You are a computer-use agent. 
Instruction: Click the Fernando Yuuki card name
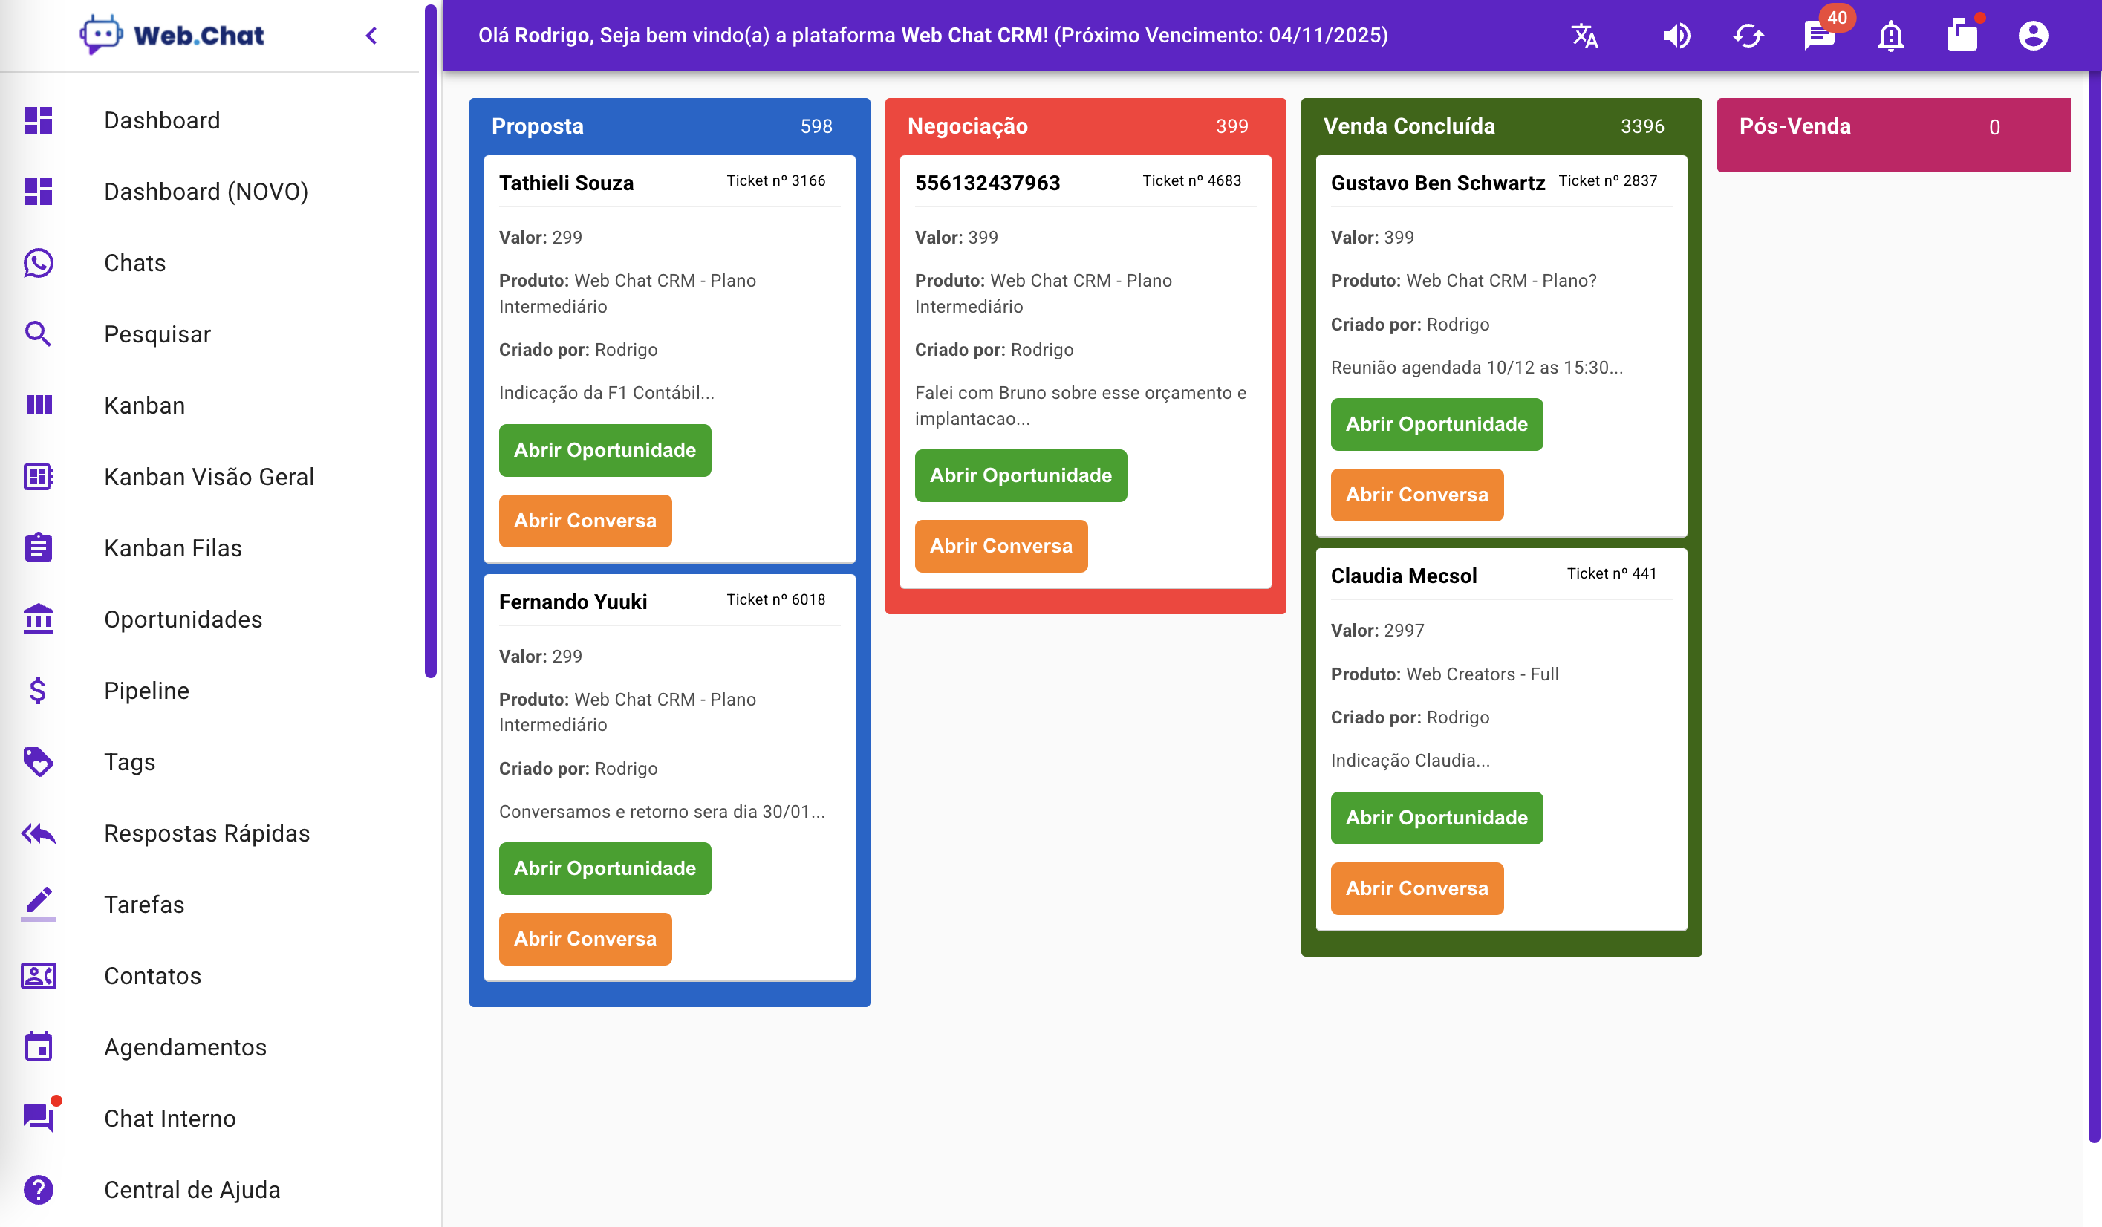click(x=573, y=602)
